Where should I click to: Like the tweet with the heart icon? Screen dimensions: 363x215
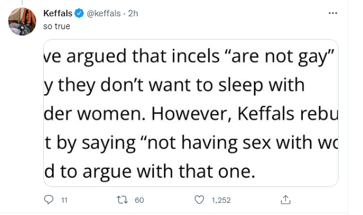click(x=199, y=200)
